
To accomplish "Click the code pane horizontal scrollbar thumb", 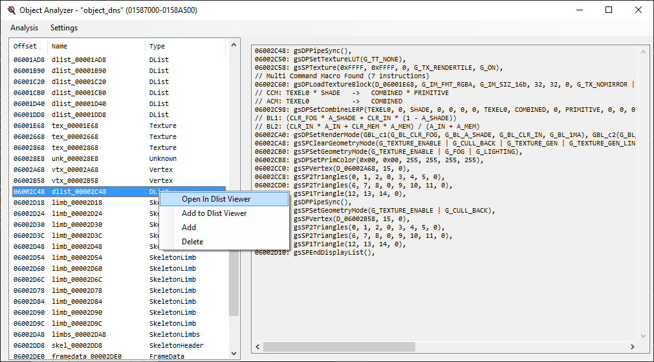I will pos(339,346).
